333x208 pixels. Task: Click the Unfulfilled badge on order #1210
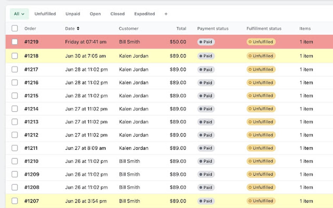261,161
